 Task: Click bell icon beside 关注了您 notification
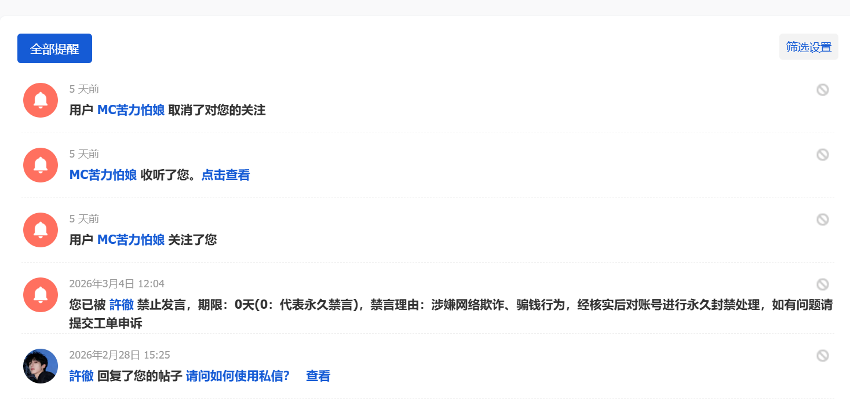[x=41, y=230]
